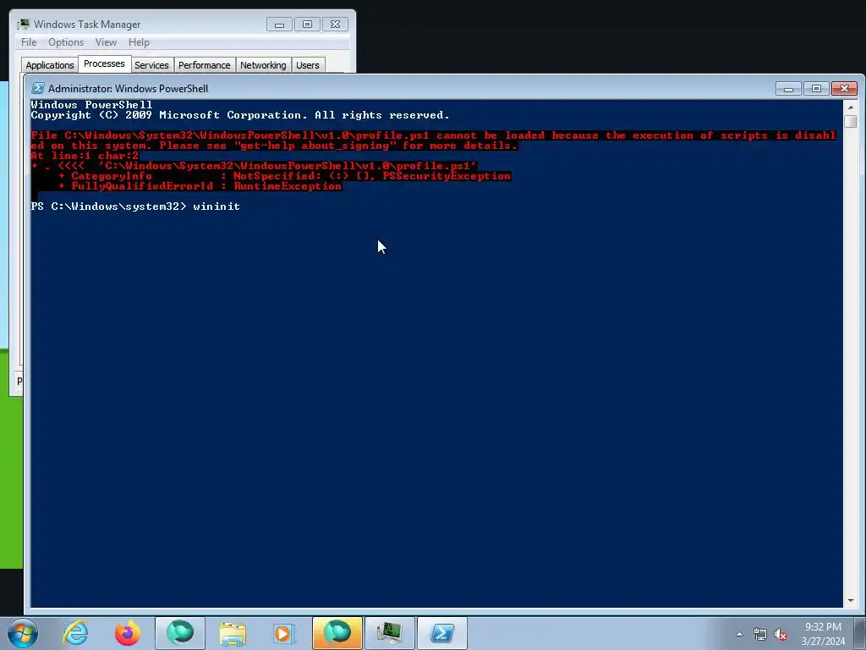Click the 'CategoryInfo' error line
Screen dimensions: 866x650
pyautogui.click(x=284, y=176)
